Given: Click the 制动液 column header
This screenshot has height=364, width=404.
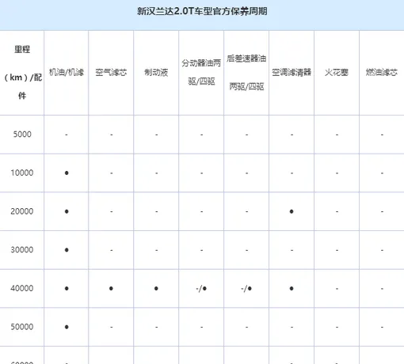Looking at the screenshot, I should [156, 72].
